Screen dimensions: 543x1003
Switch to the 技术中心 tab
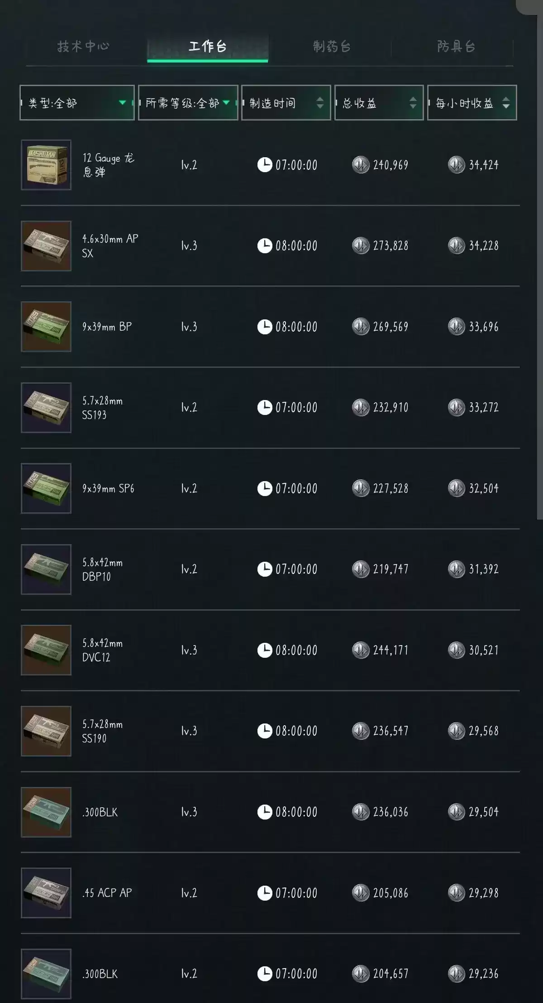coord(83,46)
